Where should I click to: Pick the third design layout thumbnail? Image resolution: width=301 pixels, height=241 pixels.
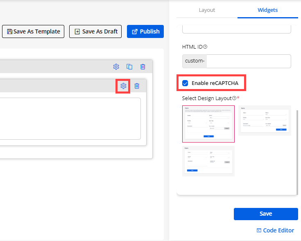point(208,161)
